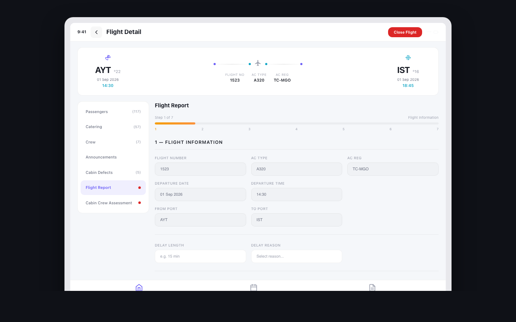Click the airplane icon on the route line
This screenshot has width=516, height=322.
tap(258, 63)
